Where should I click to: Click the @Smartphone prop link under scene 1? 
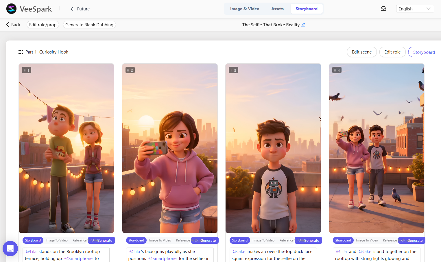pyautogui.click(x=78, y=258)
